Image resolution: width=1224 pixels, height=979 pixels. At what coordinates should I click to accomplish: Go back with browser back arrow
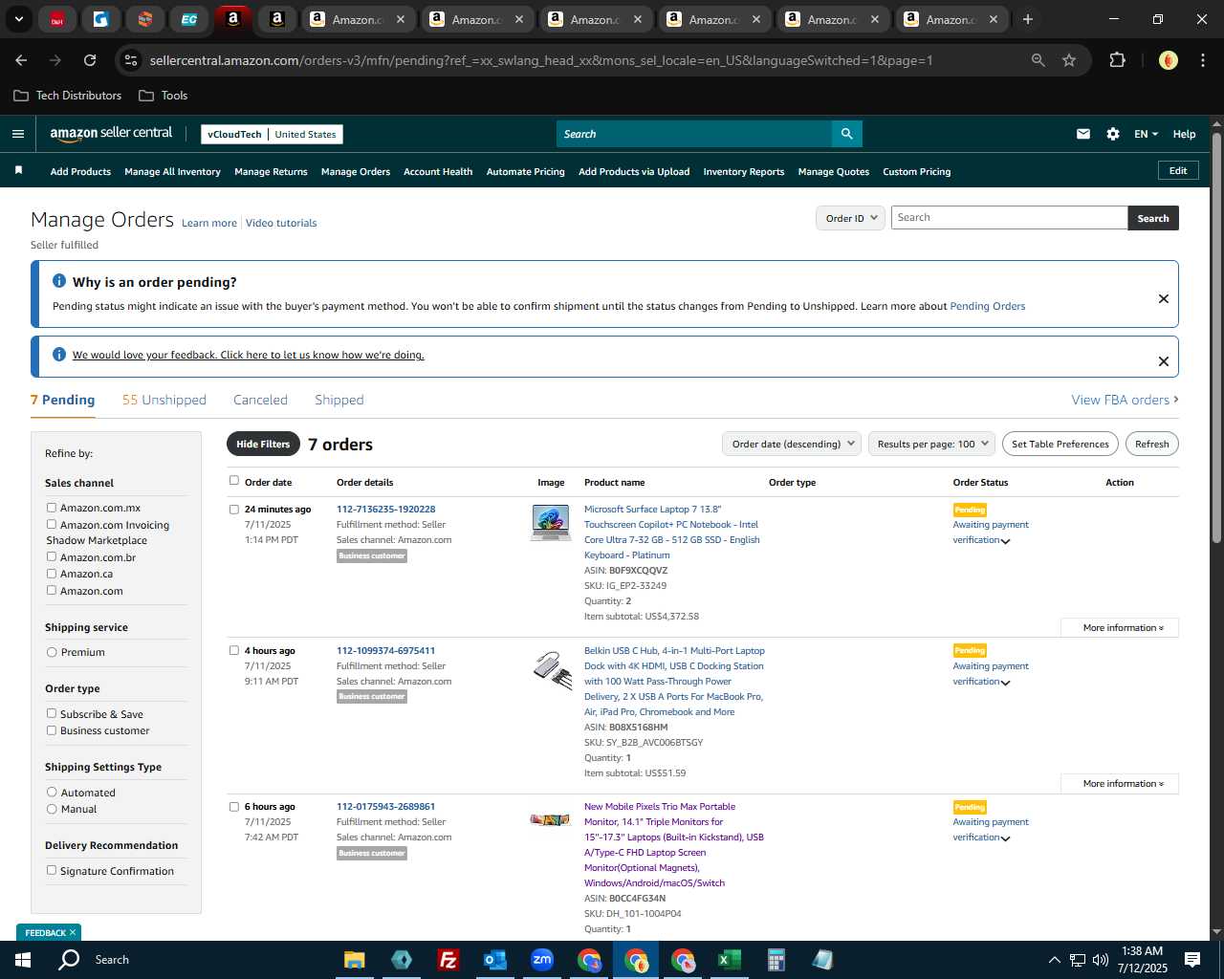pyautogui.click(x=21, y=60)
